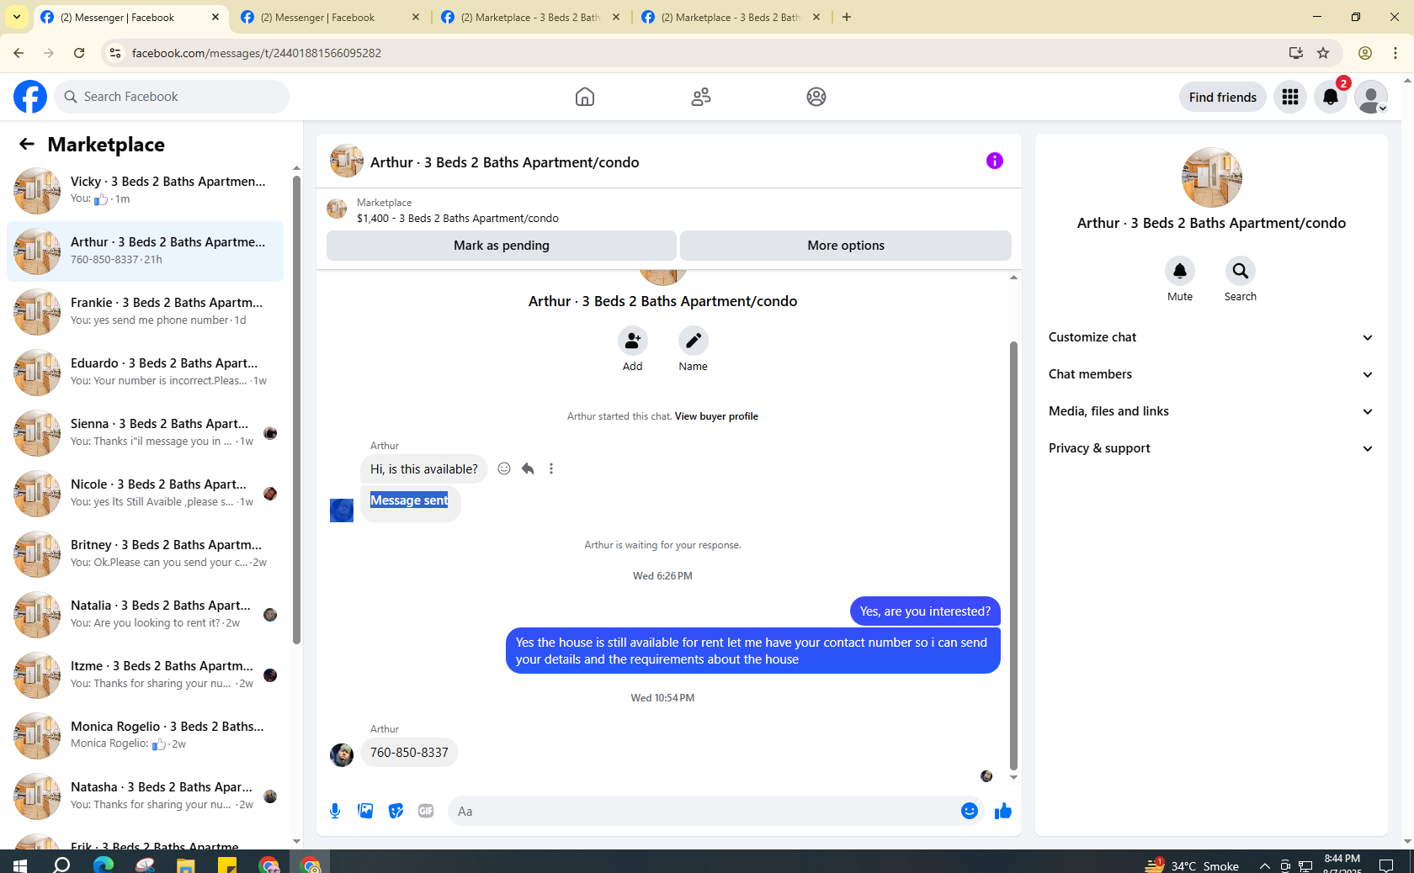1414x873 pixels.
Task: Open View buyer profile link
Action: [716, 416]
